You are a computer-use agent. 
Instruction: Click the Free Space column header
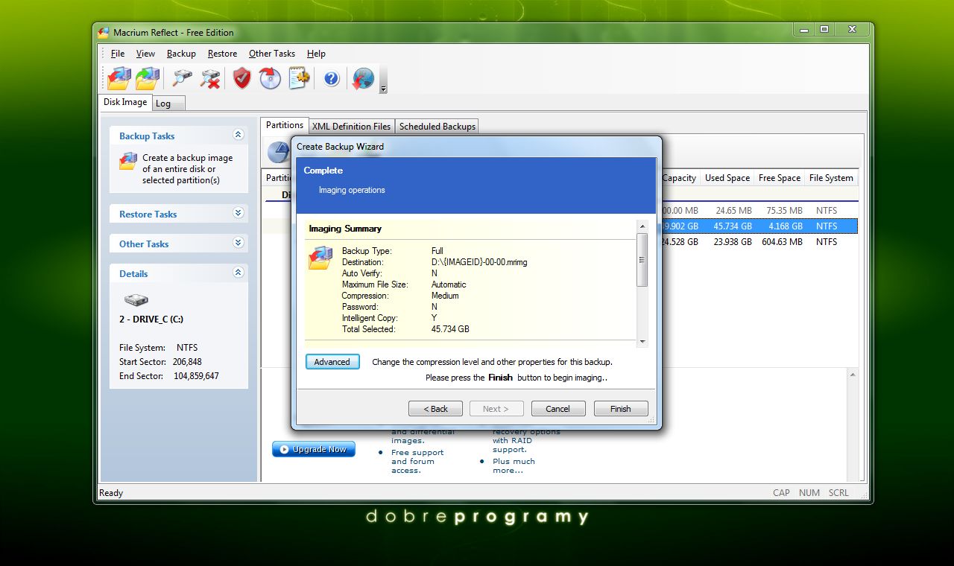click(779, 178)
